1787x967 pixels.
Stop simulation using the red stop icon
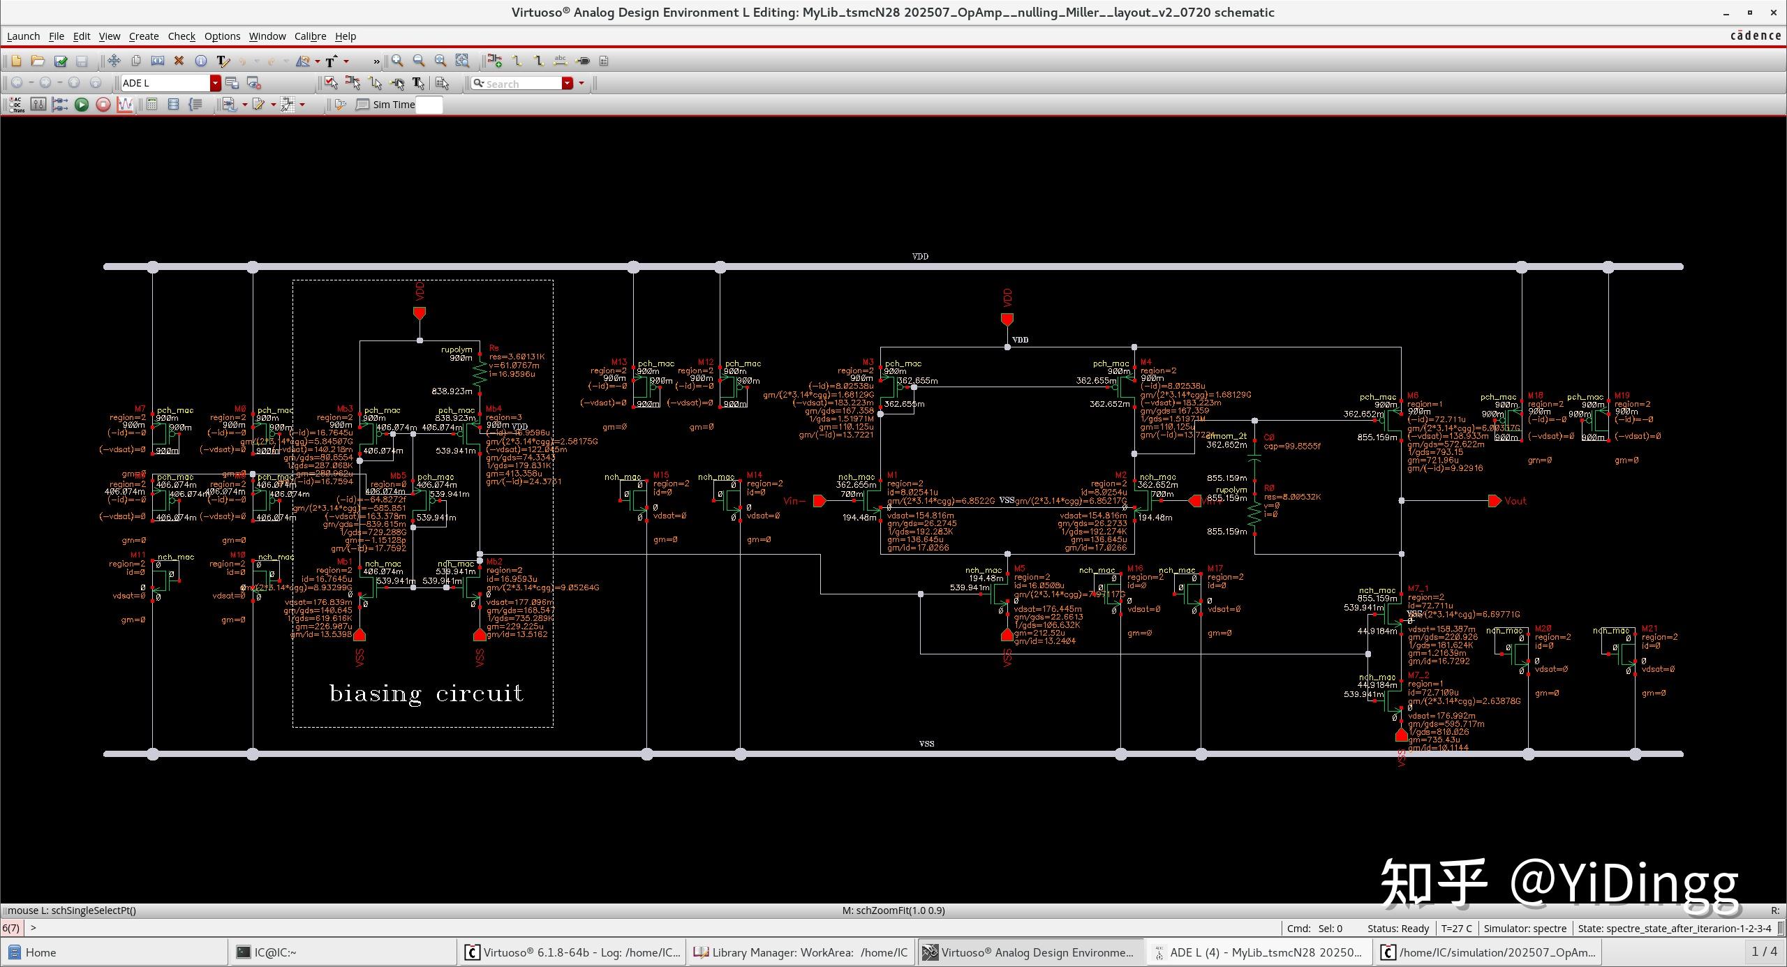click(103, 105)
